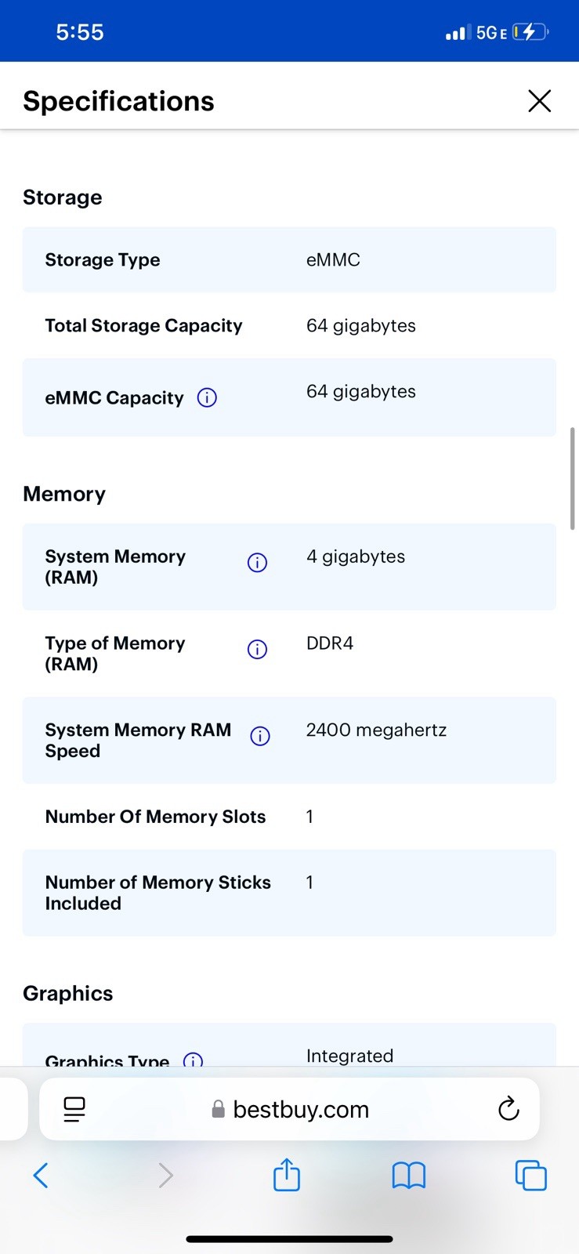579x1254 pixels.
Task: Open Safari page settings reader icon
Action: 74,1109
